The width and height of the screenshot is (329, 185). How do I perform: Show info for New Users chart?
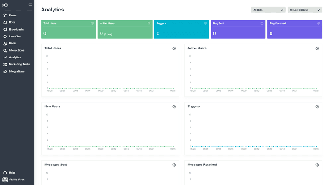(174, 106)
